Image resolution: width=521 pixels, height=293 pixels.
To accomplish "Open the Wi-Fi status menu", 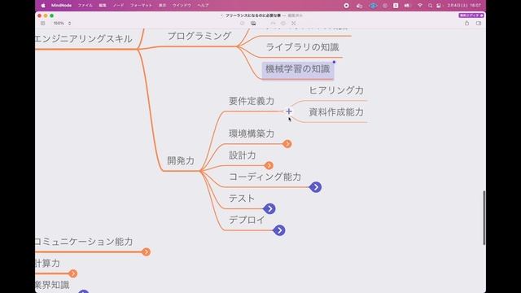I will coord(420,6).
